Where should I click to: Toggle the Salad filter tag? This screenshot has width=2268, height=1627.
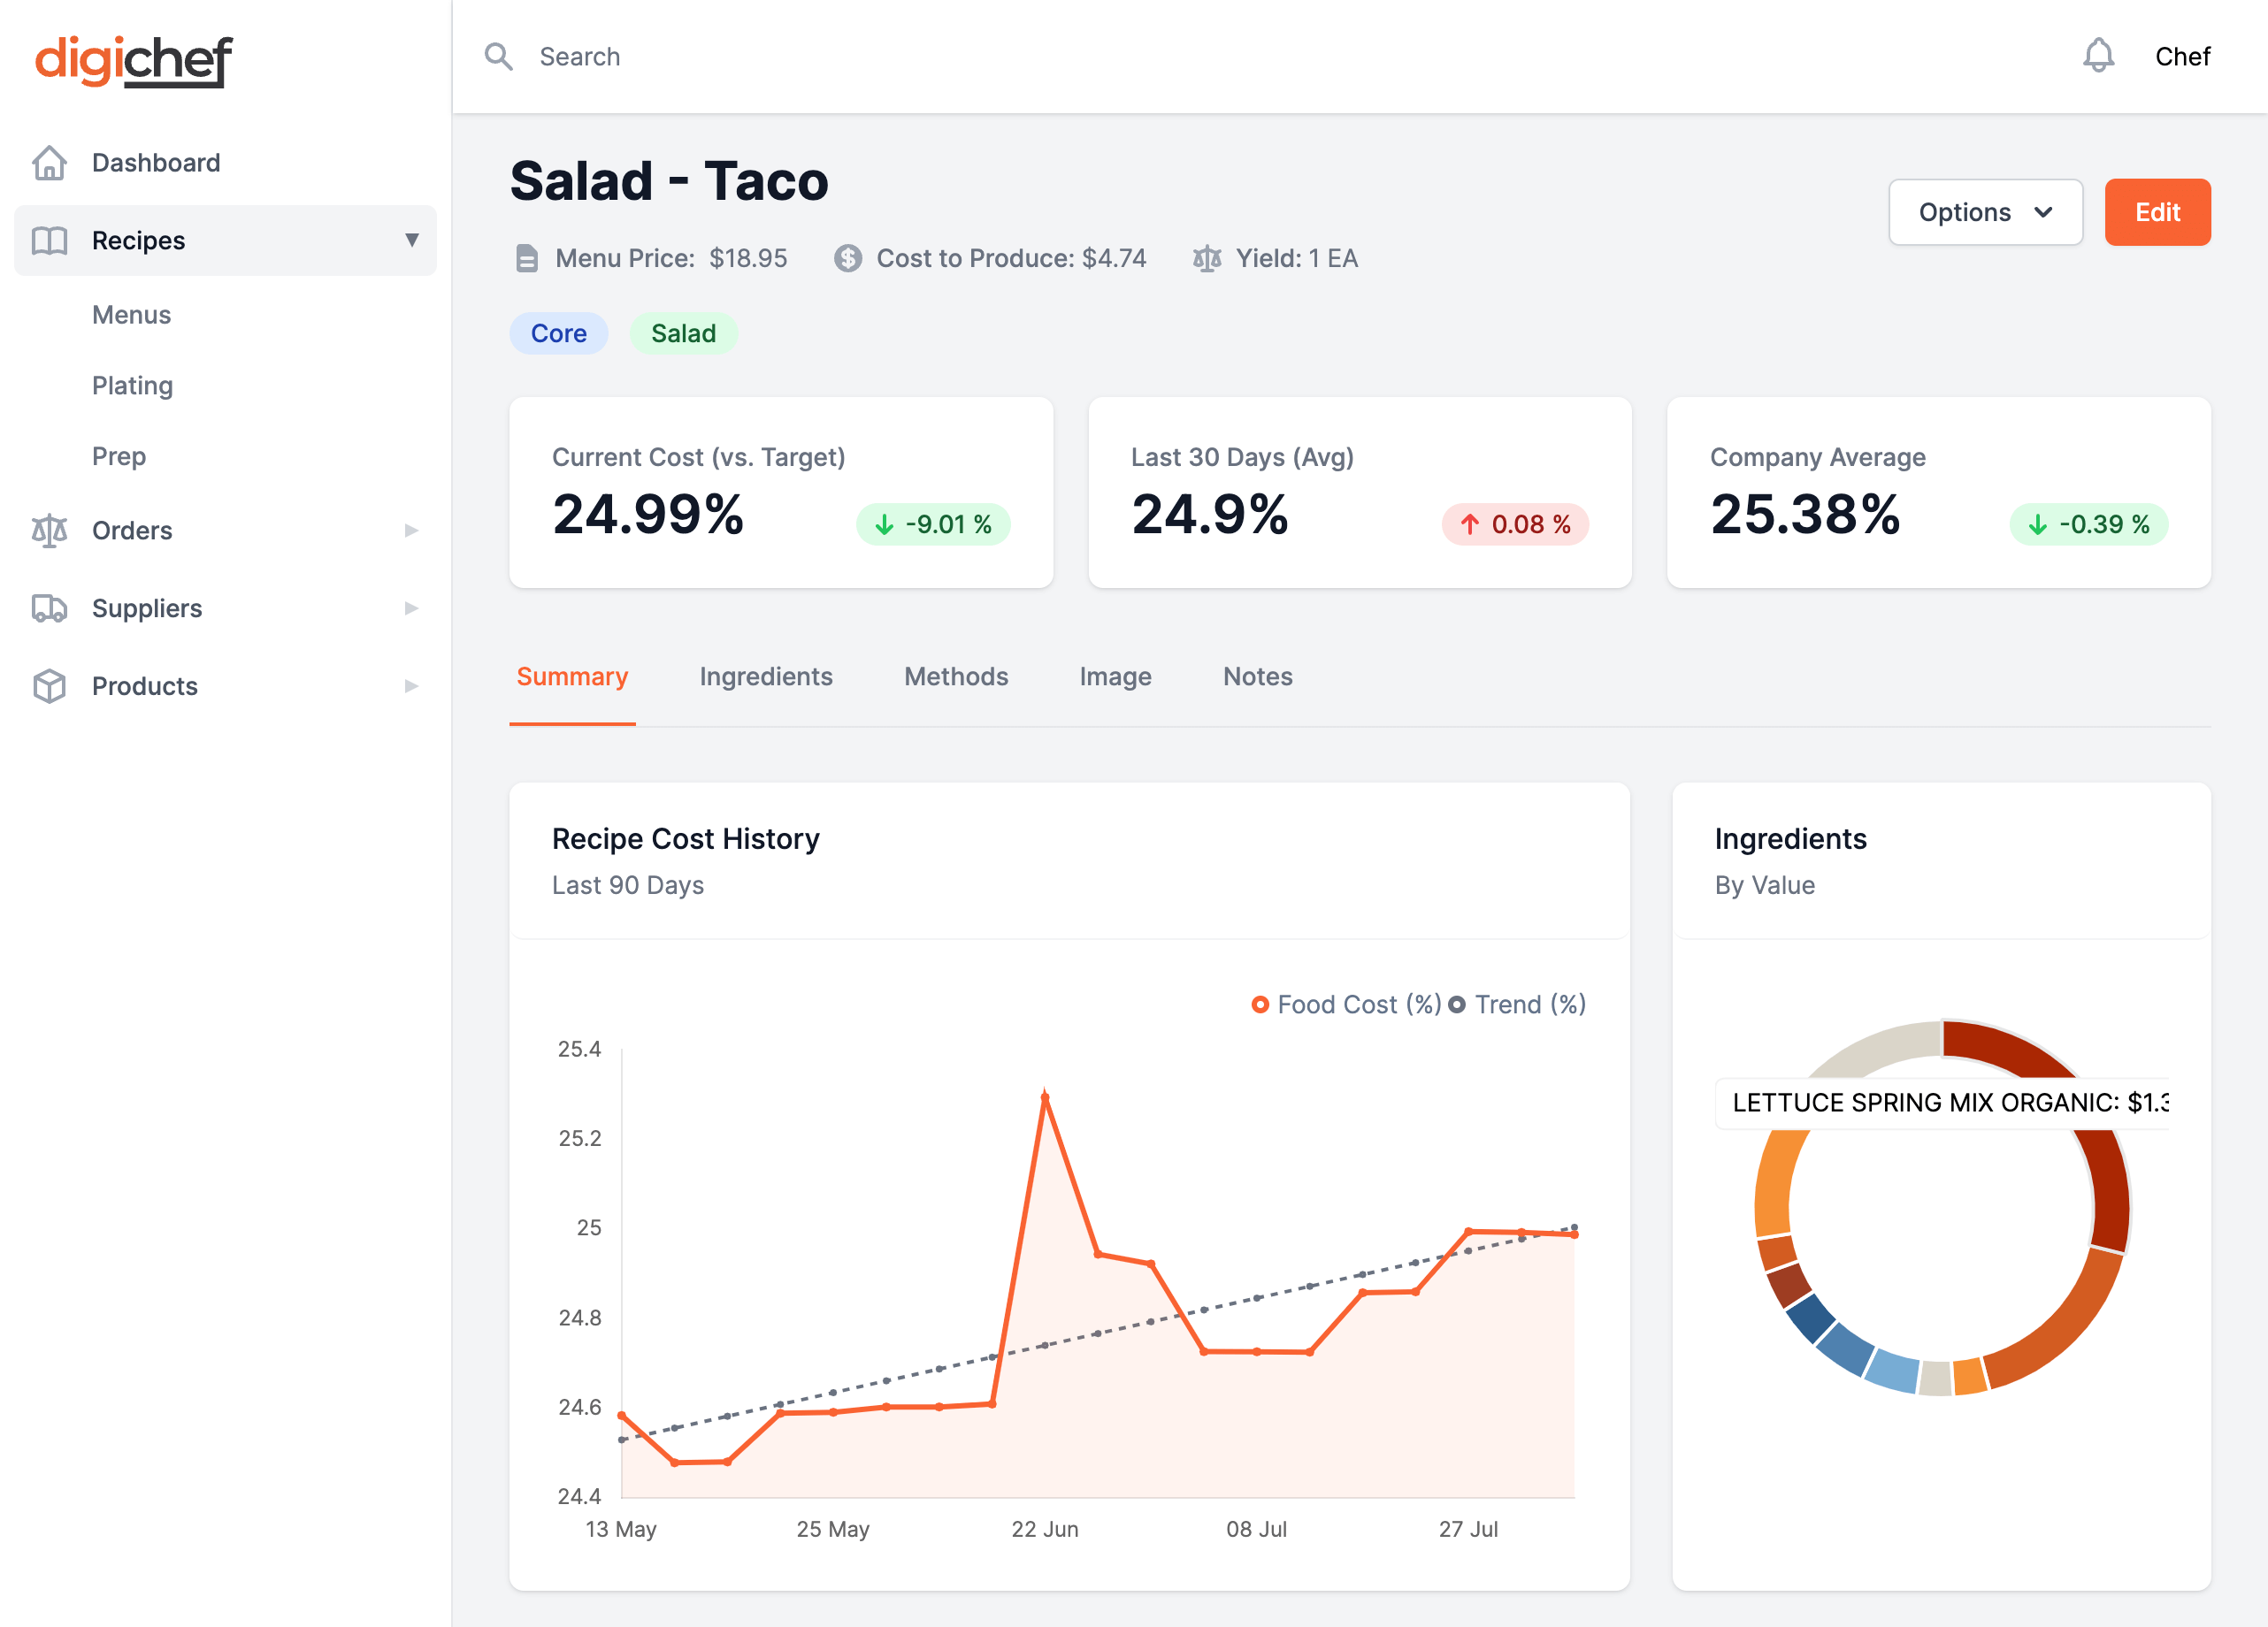coord(683,332)
